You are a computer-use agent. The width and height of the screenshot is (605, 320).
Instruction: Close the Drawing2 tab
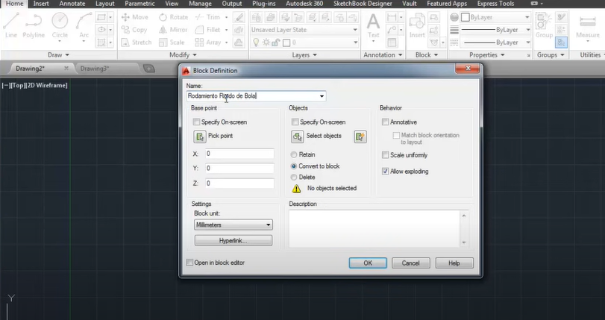(x=66, y=69)
